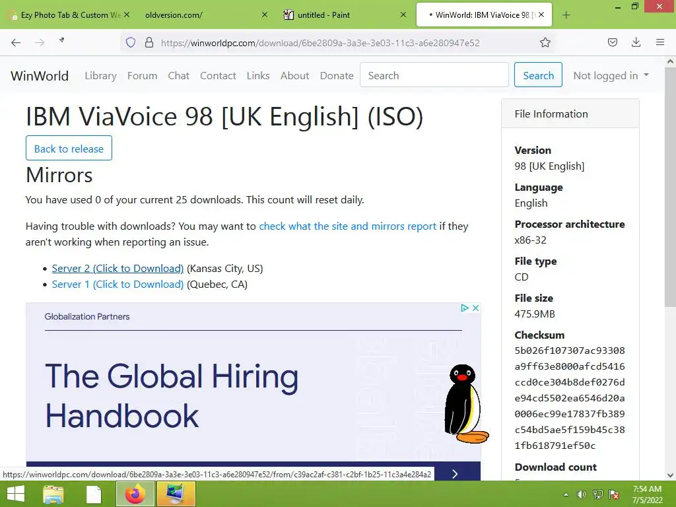Viewport: 676px width, 507px height.
Task: Open File Explorer from the taskbar
Action: [53, 494]
